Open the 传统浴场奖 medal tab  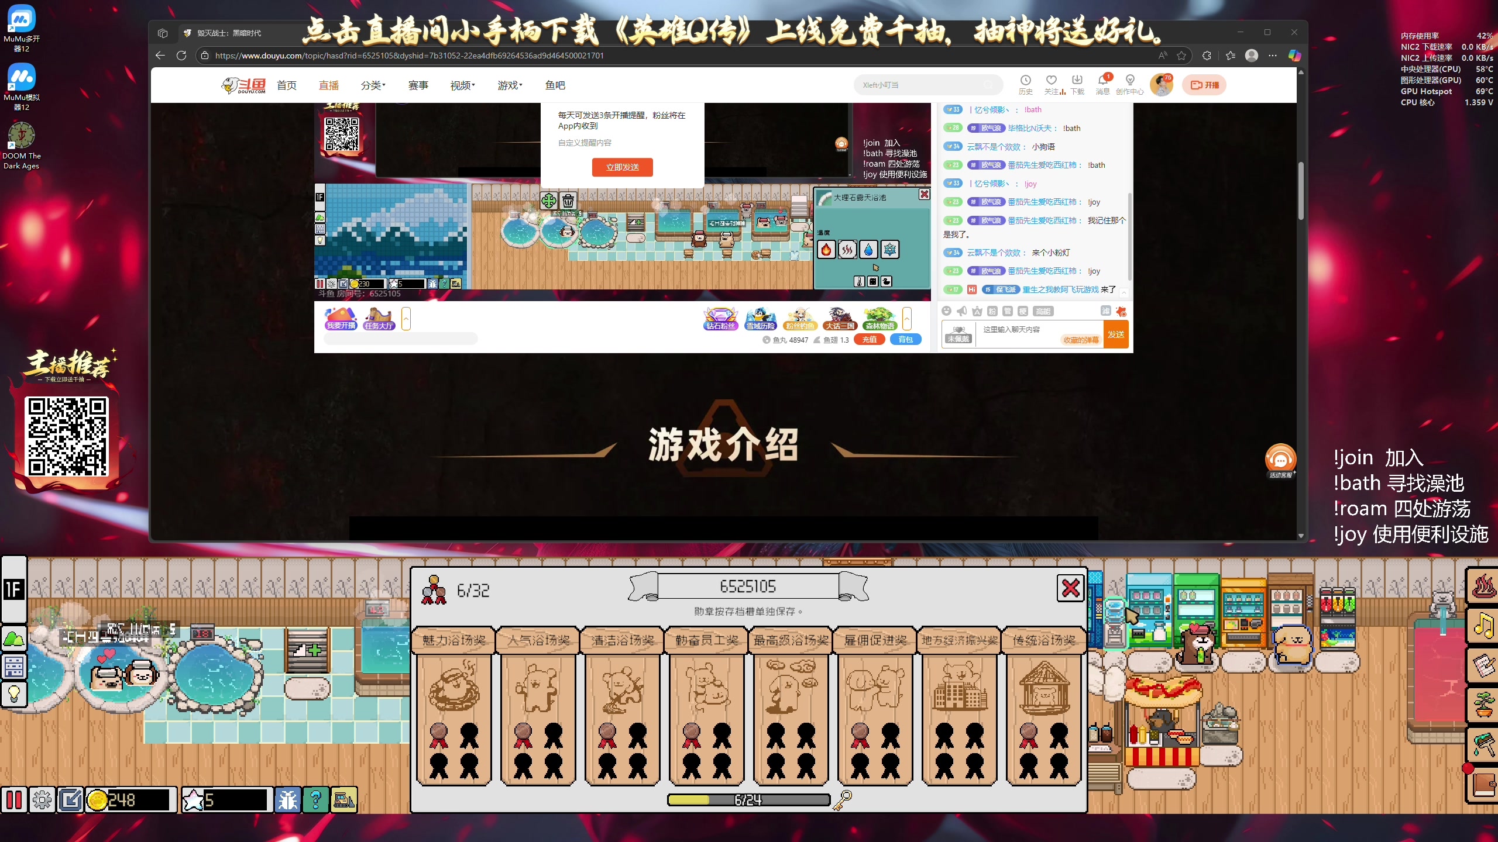[x=1043, y=640]
